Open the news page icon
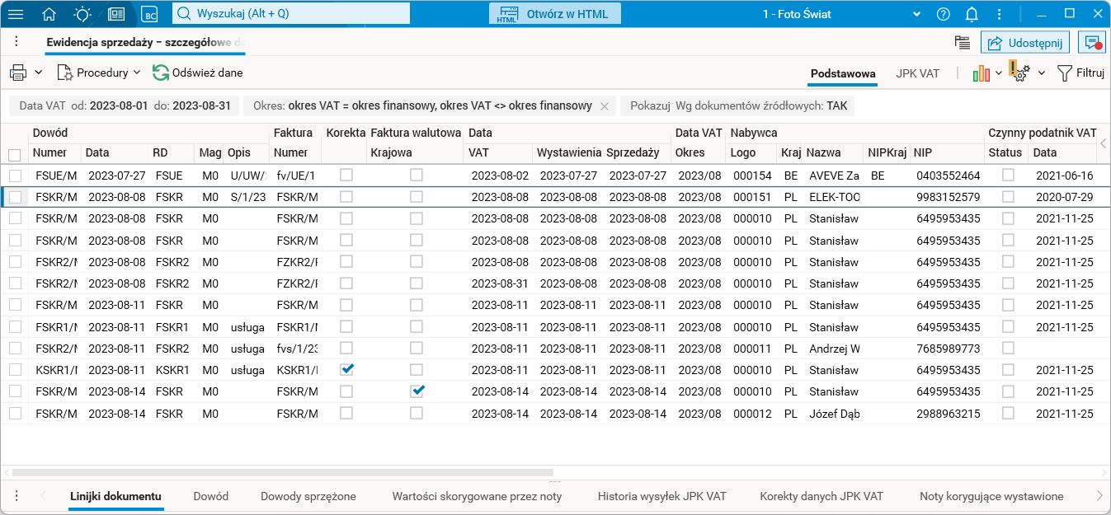Viewport: 1111px width, 515px height. 116,13
